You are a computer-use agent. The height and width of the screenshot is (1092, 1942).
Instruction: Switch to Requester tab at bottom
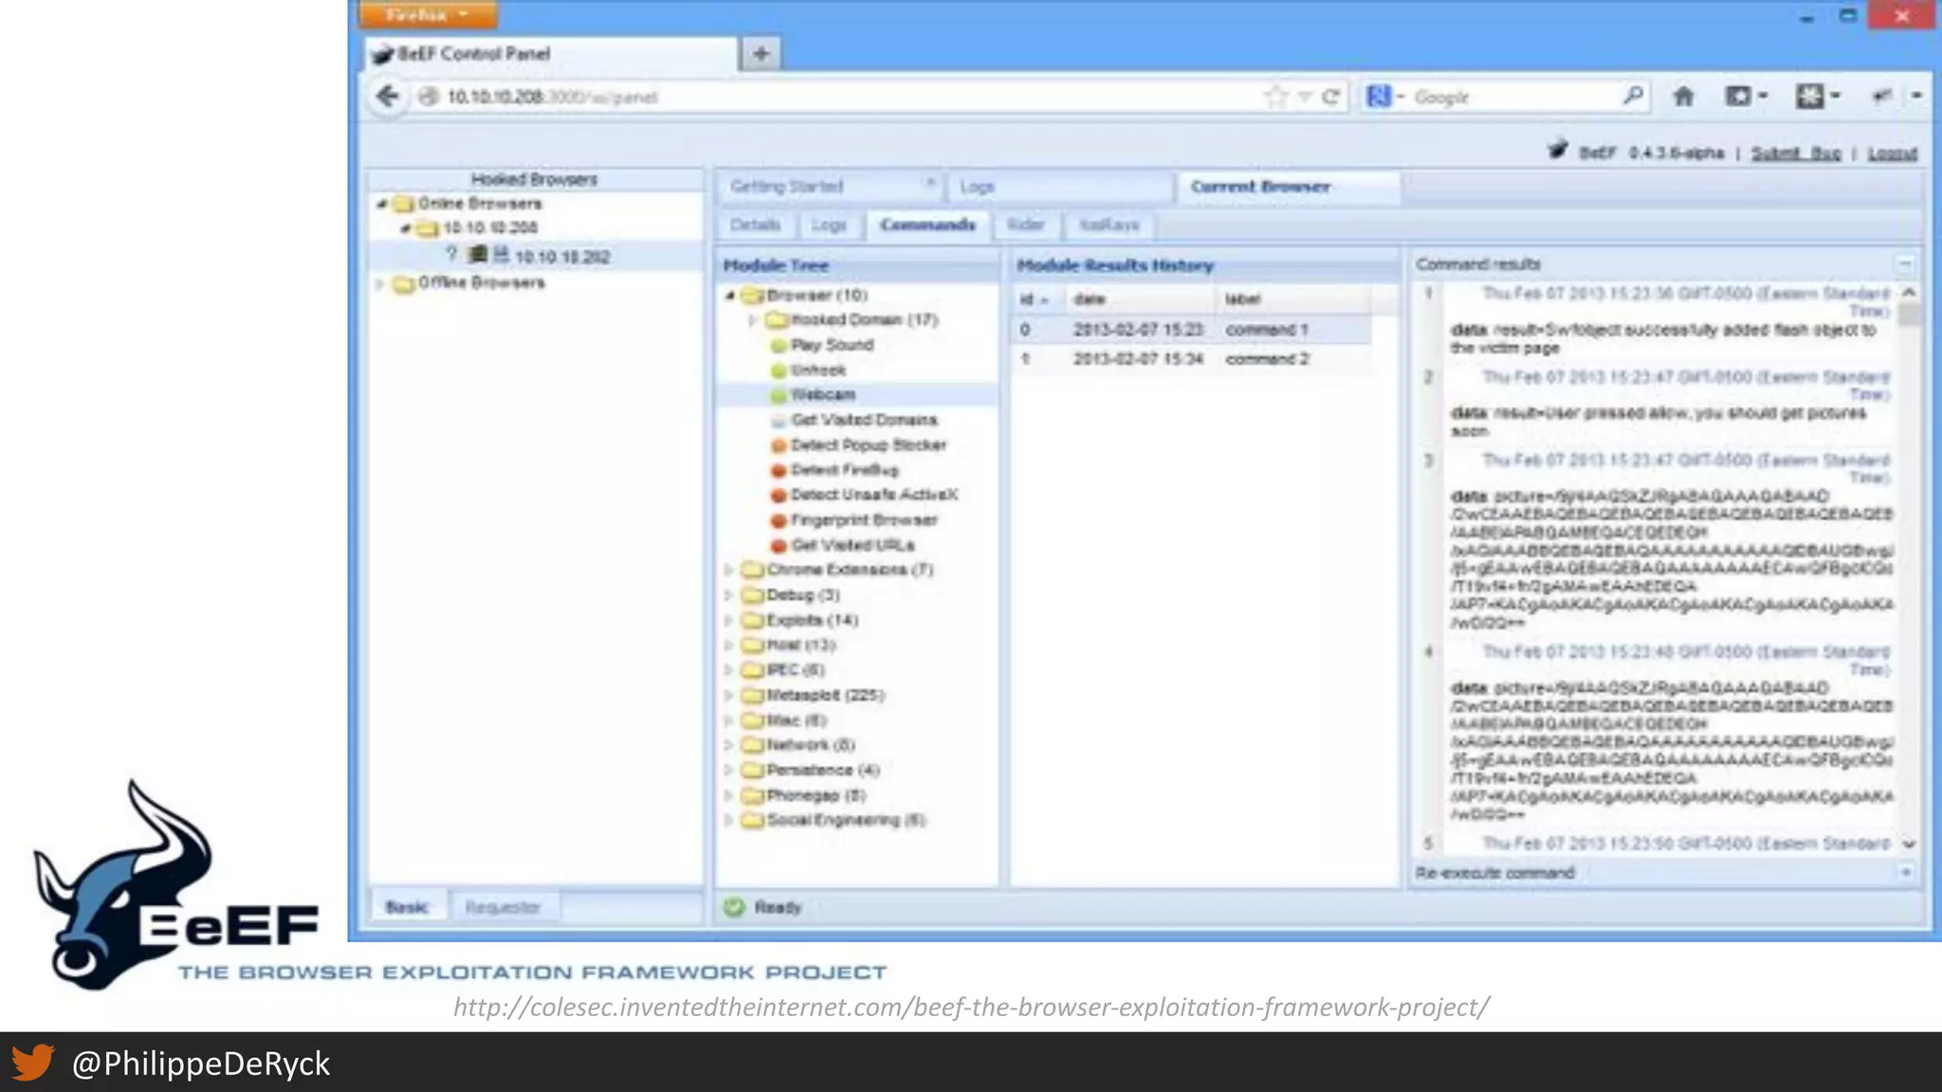(x=503, y=907)
